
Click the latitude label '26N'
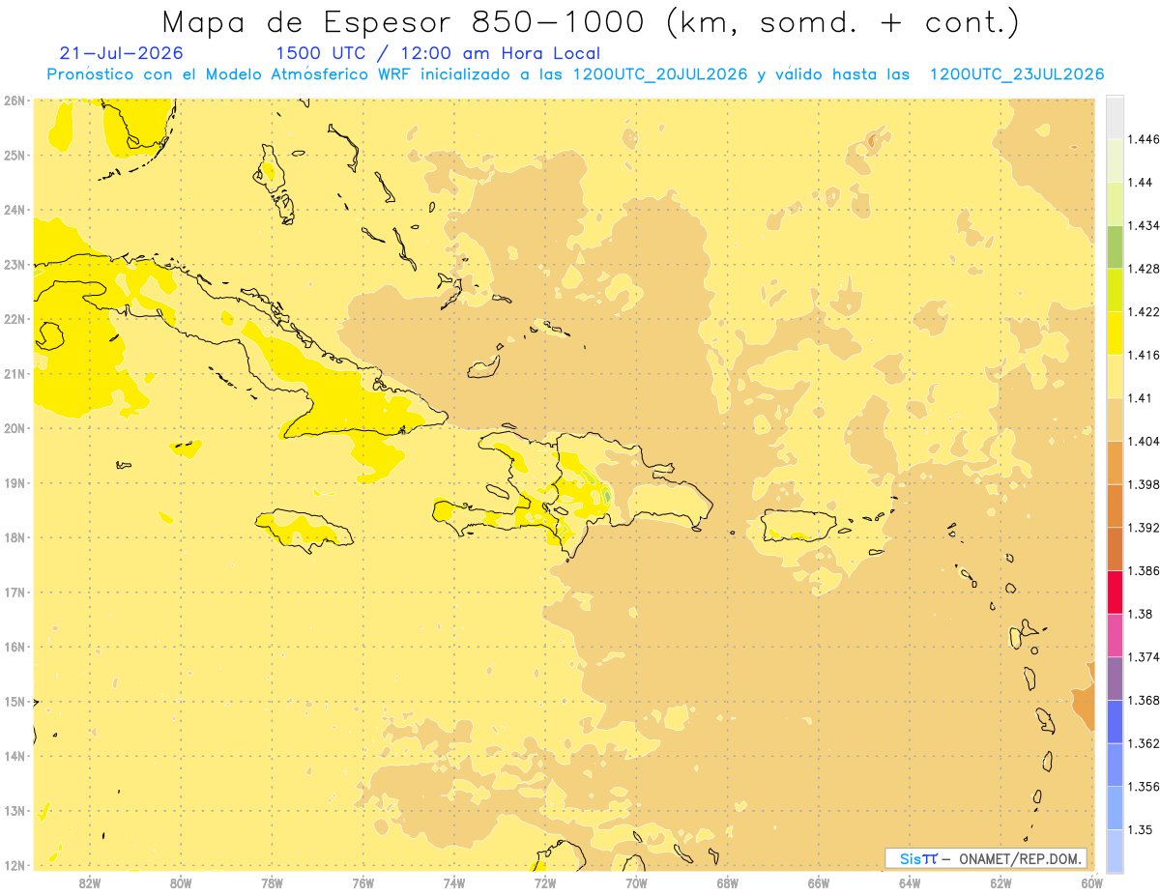pyautogui.click(x=14, y=101)
